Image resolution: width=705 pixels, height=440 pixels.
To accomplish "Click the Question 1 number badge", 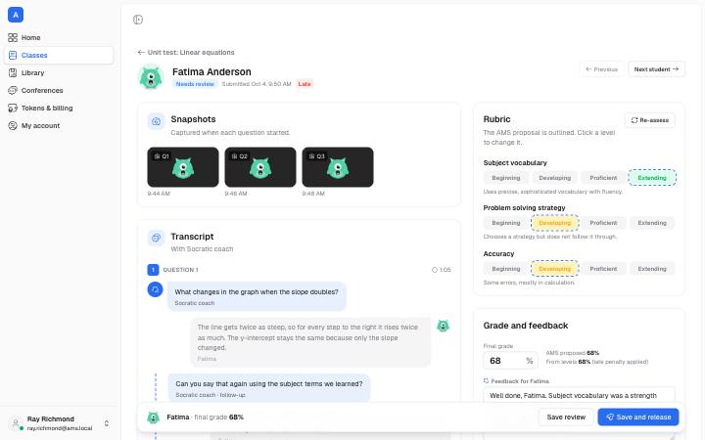I will pos(153,270).
